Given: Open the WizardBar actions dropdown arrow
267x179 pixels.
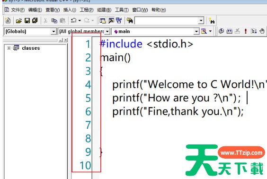Looking at the screenshot, I should tap(210, 31).
